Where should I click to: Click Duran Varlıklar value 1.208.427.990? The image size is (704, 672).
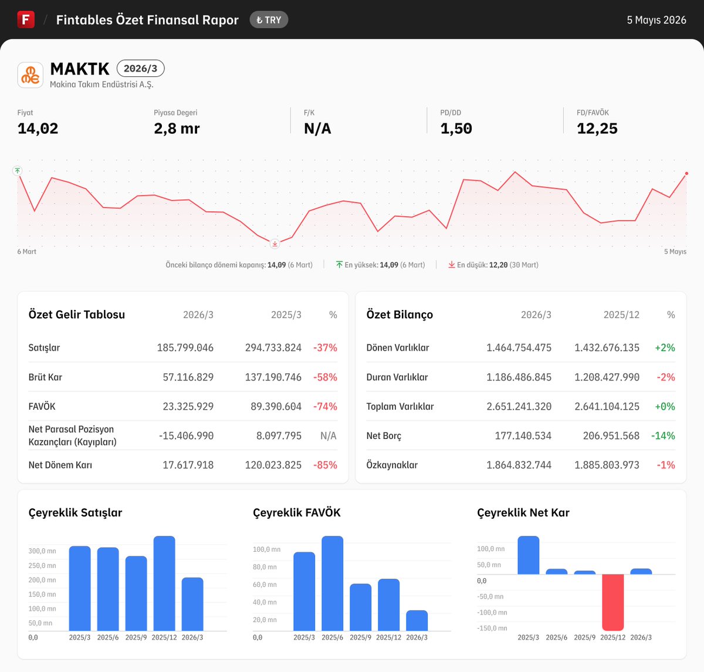tap(607, 377)
